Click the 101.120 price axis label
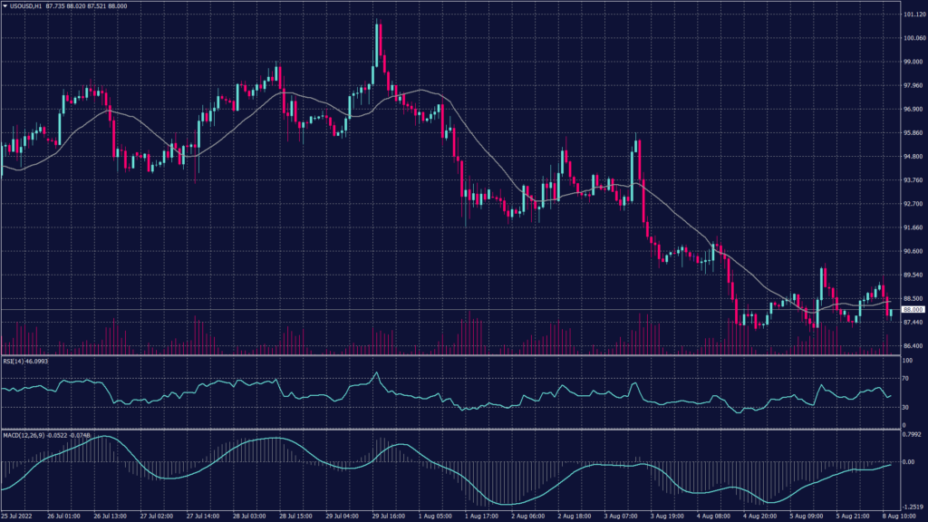The height and width of the screenshot is (522, 928). tap(910, 16)
